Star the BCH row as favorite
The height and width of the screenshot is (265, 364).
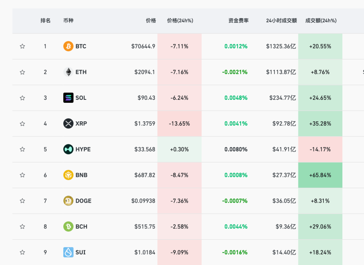[x=22, y=226]
